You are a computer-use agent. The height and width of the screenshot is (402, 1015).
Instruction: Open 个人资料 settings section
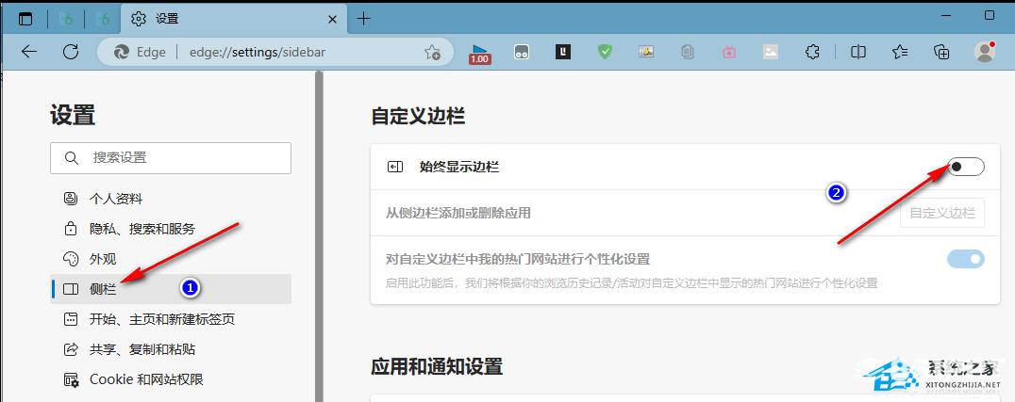click(171, 199)
